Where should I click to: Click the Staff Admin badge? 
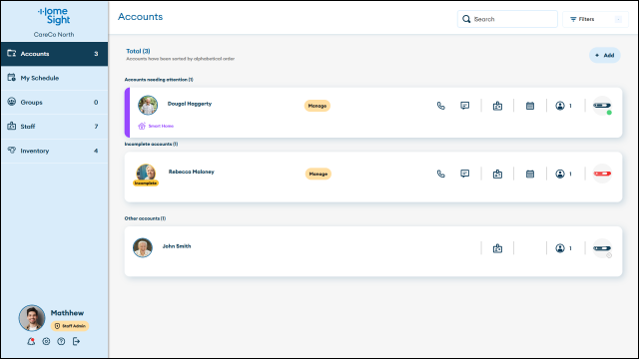70,326
